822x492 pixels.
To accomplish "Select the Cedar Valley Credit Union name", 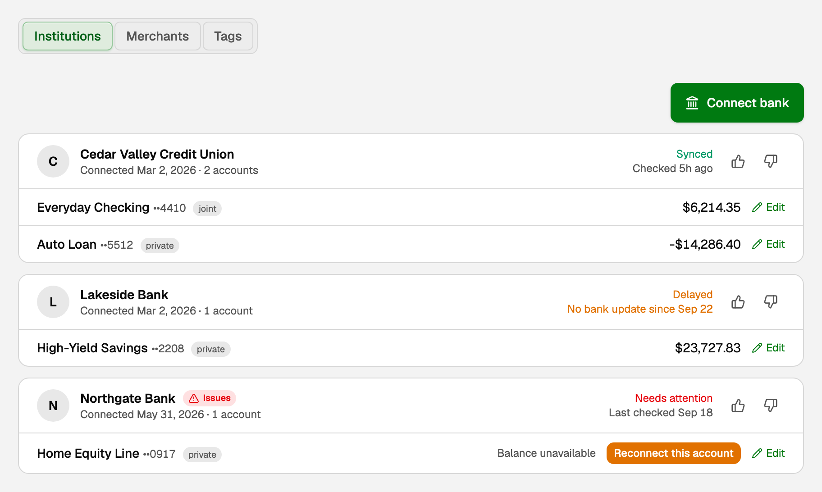I will pos(157,154).
